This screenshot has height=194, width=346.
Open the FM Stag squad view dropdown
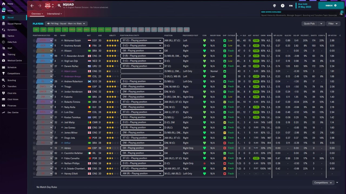(x=66, y=24)
